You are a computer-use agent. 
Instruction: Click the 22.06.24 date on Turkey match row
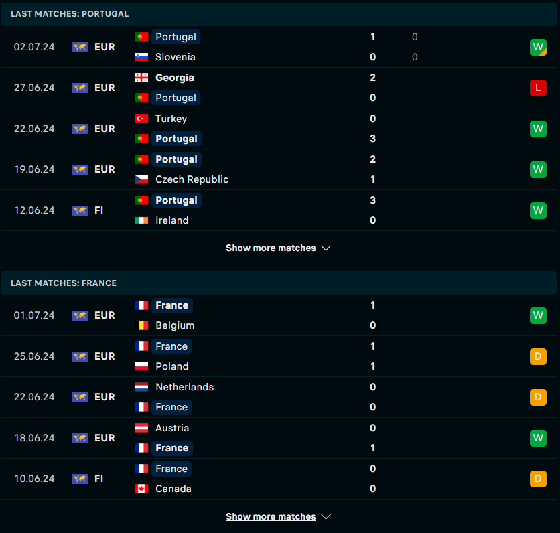pos(34,129)
